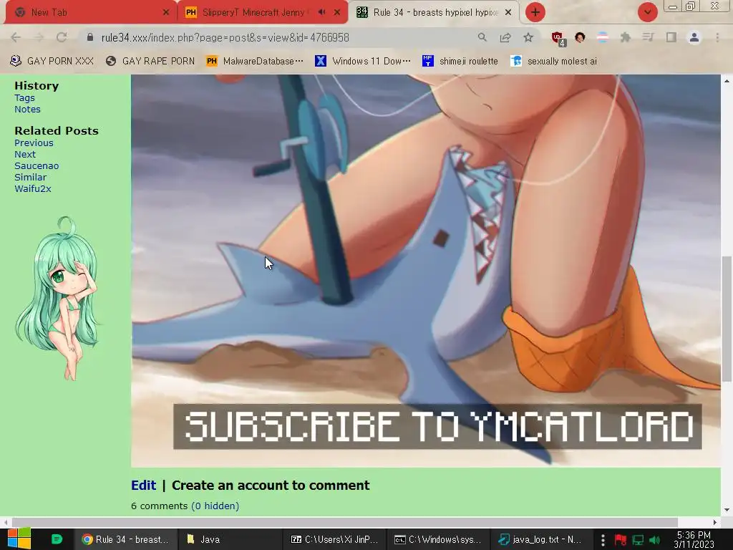The image size is (733, 550).
Task: Bookmark this page with the star icon
Action: [x=528, y=37]
